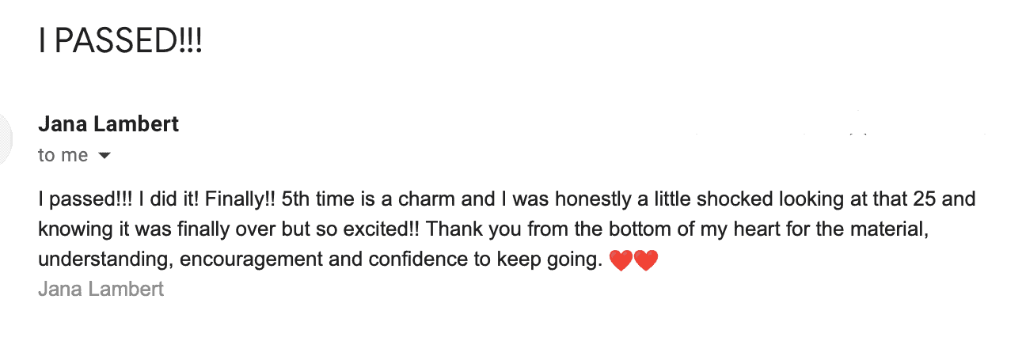Expand recipient details arrow beside "to me"
Viewport: 1026px width, 356px height.
tap(104, 156)
